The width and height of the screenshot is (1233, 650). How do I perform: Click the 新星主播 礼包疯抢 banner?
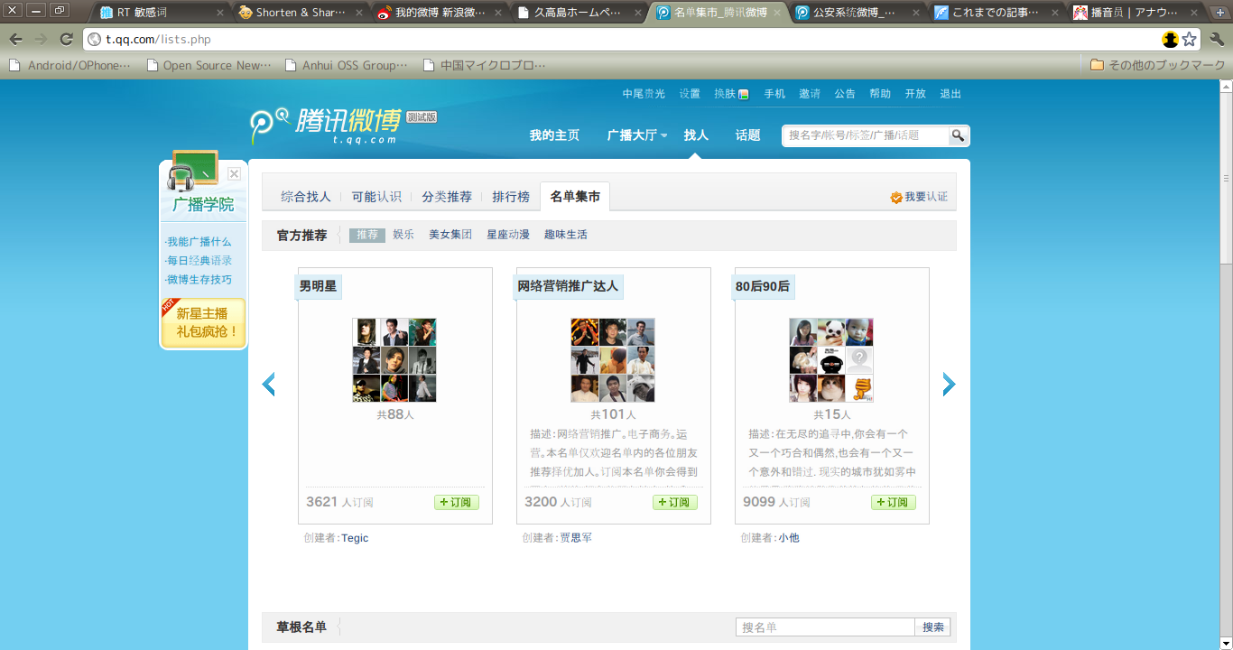click(x=203, y=323)
